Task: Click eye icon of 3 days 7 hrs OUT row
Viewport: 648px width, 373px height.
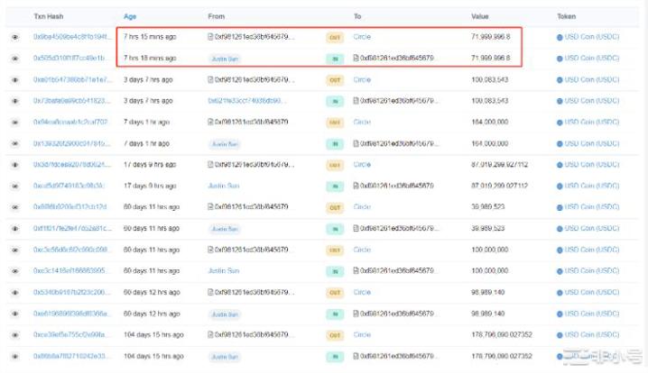Action: (15, 79)
